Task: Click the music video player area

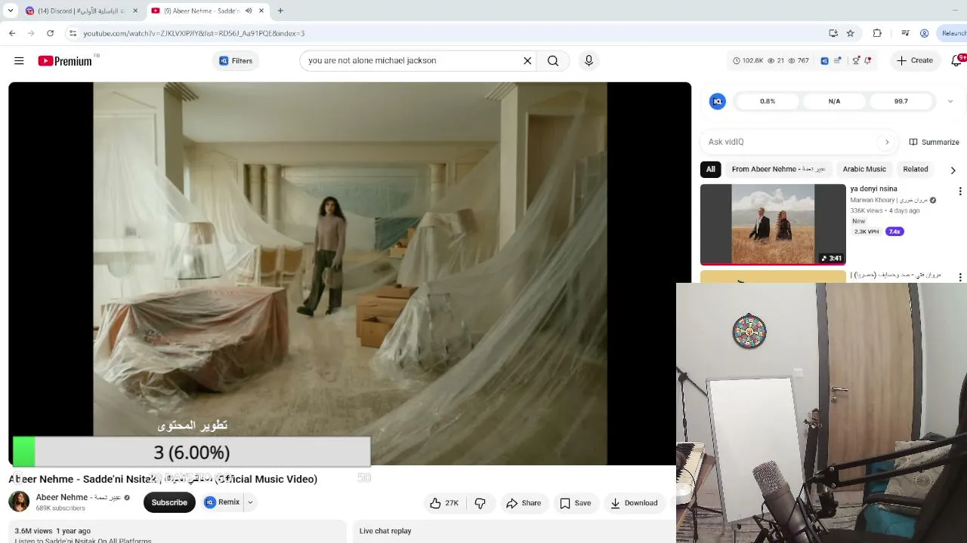Action: click(x=350, y=274)
